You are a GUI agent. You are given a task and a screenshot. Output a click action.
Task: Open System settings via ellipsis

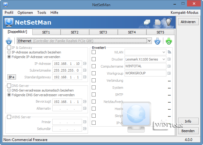pos(169,88)
